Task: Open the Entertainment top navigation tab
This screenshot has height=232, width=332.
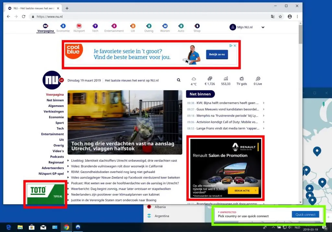Action: point(114,28)
